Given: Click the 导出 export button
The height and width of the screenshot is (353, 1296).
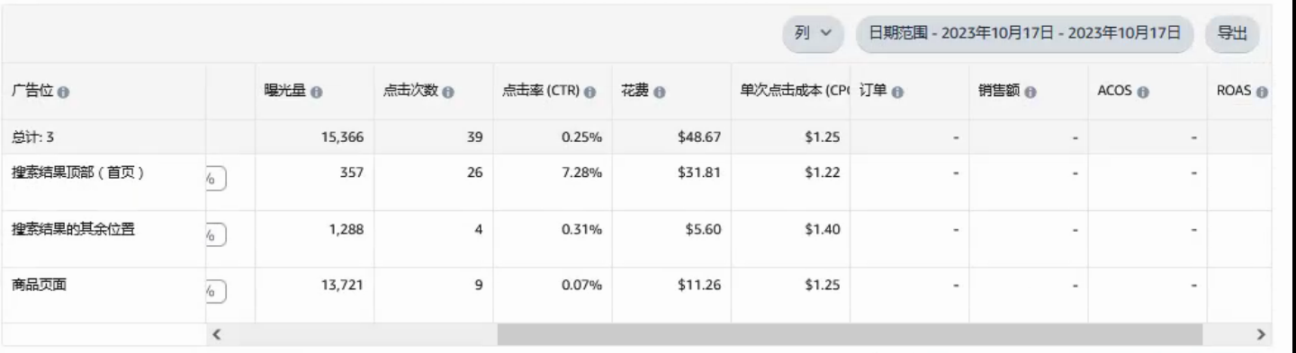Looking at the screenshot, I should point(1231,33).
